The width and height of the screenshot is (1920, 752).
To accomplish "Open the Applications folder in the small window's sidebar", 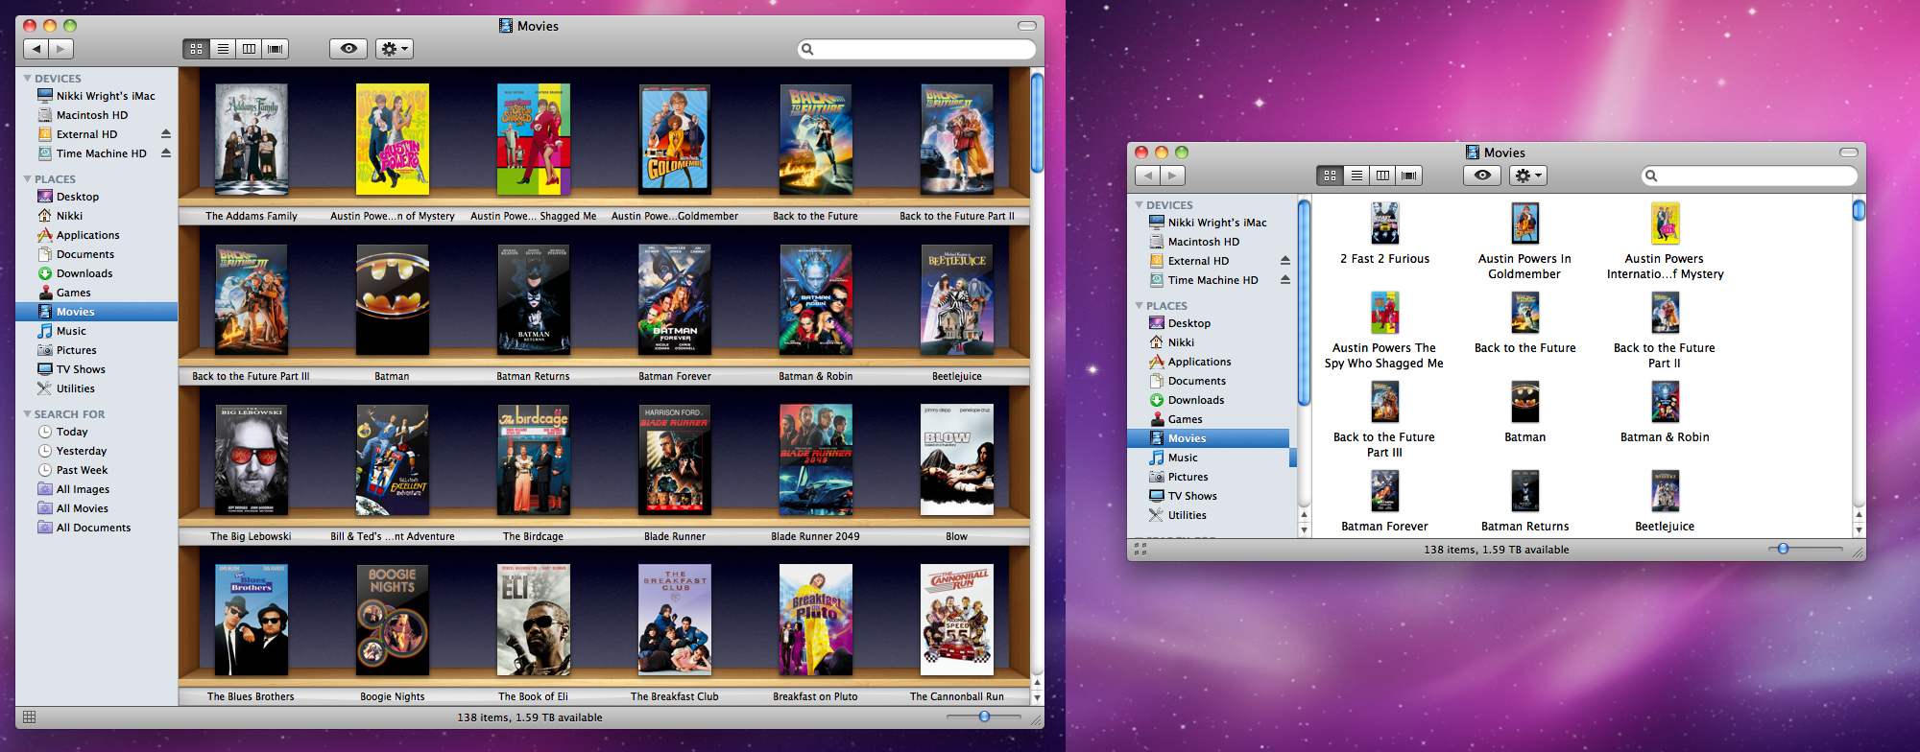I will (x=1199, y=362).
